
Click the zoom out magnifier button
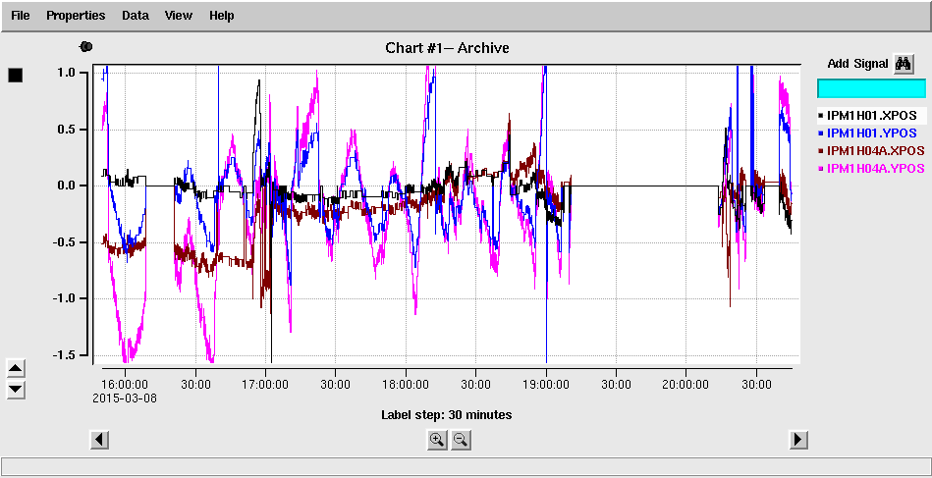[x=461, y=440]
